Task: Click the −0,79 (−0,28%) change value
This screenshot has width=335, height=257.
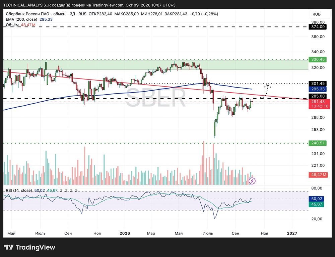Action: click(x=204, y=14)
